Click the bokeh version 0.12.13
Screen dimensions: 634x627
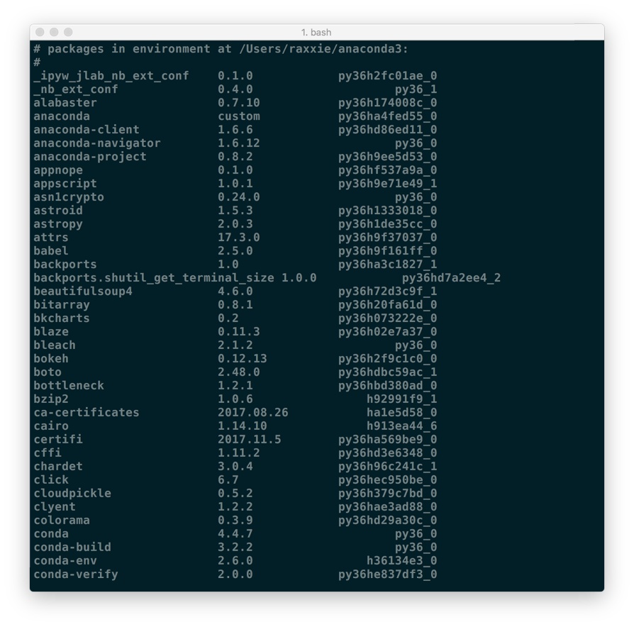[243, 359]
